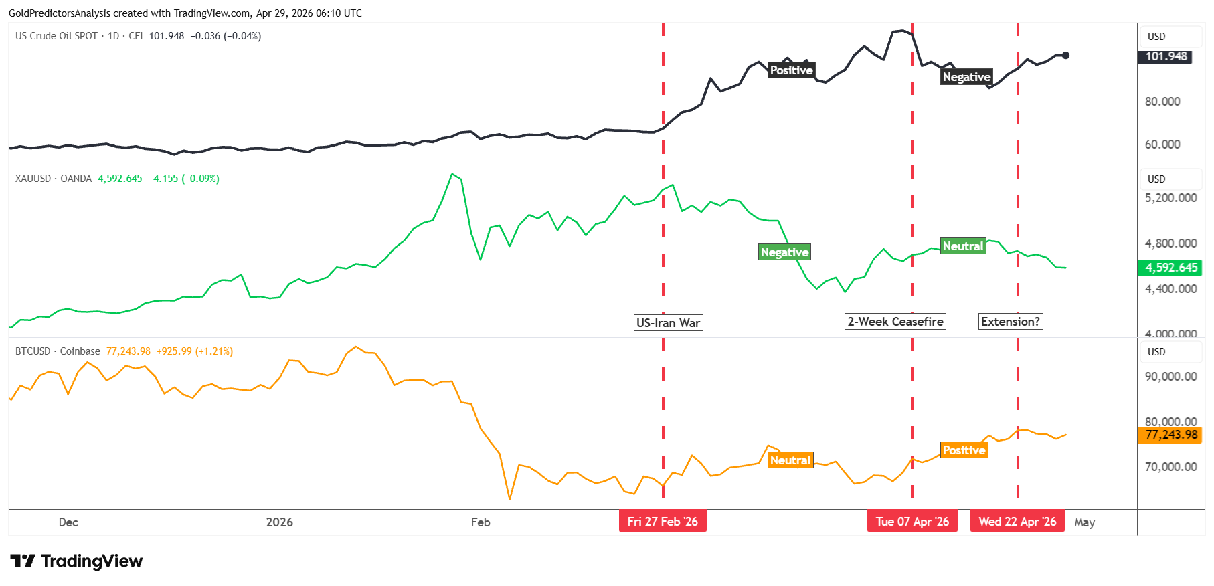Click the green 4,592.645 gold price tag
Screen dimensions: 1214x586
tap(1170, 268)
